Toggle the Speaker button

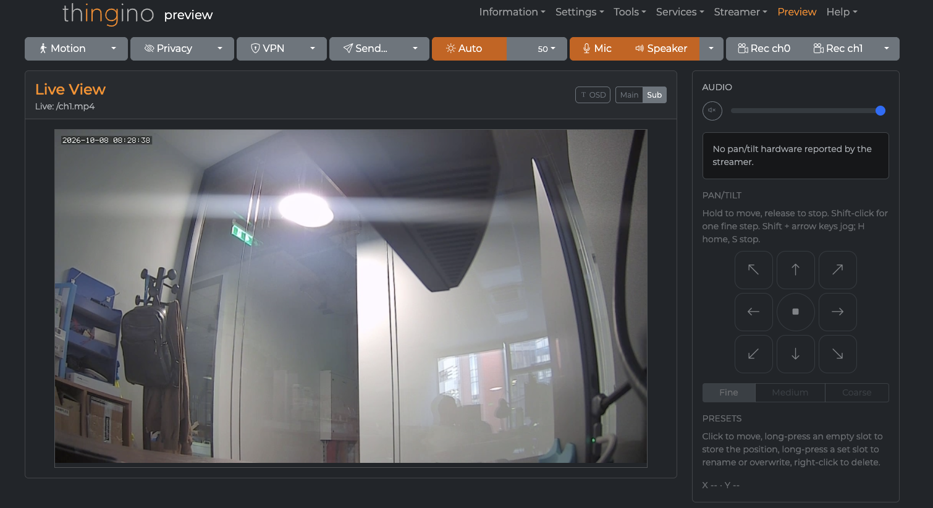point(661,49)
